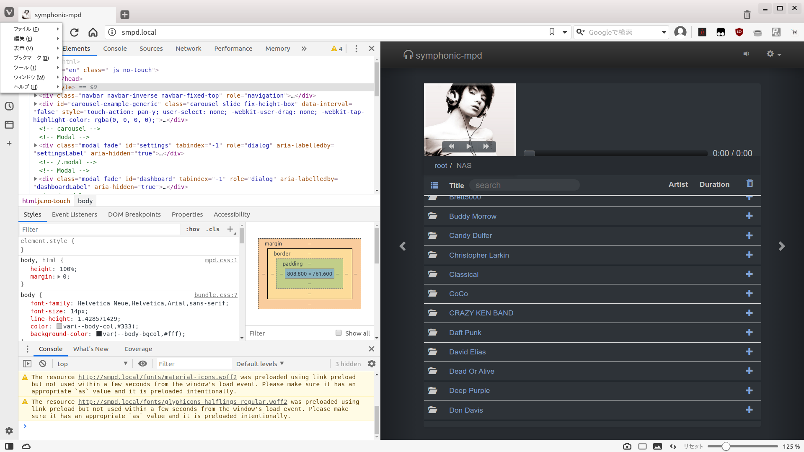Add Buddy Morrow with plus icon

pyautogui.click(x=749, y=216)
